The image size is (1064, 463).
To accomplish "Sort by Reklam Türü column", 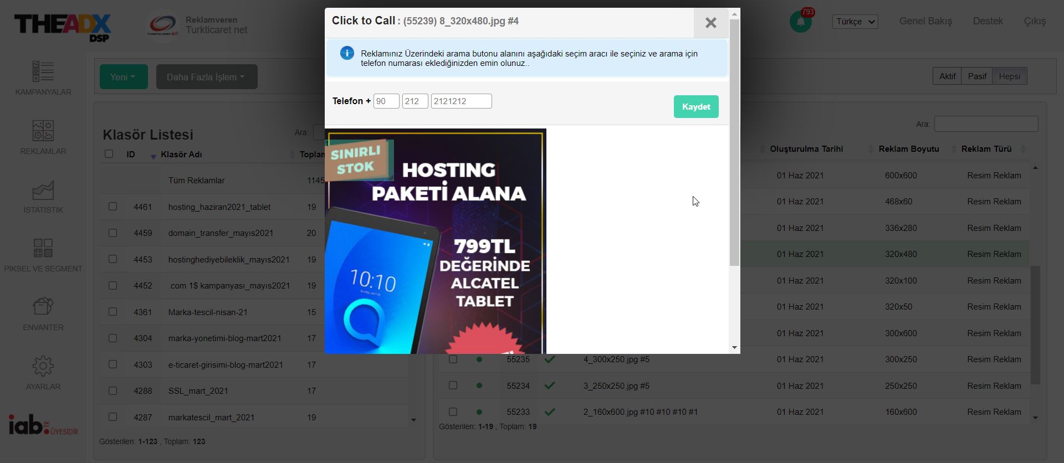I will click(986, 149).
